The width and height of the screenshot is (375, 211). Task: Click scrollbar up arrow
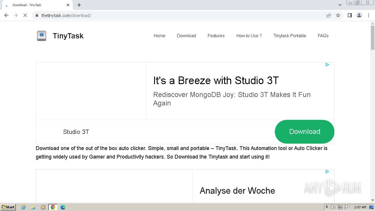373,23
